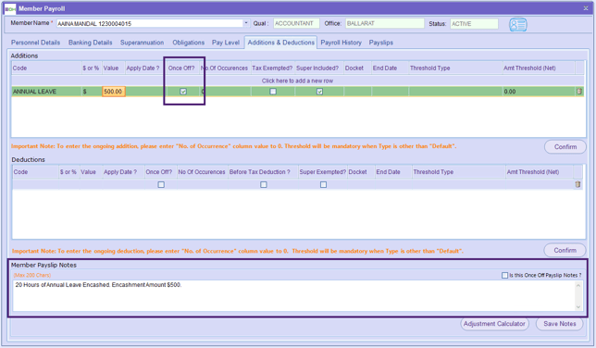Select the ANNUAL LEAVE code cell
This screenshot has width=596, height=348.
[46, 92]
